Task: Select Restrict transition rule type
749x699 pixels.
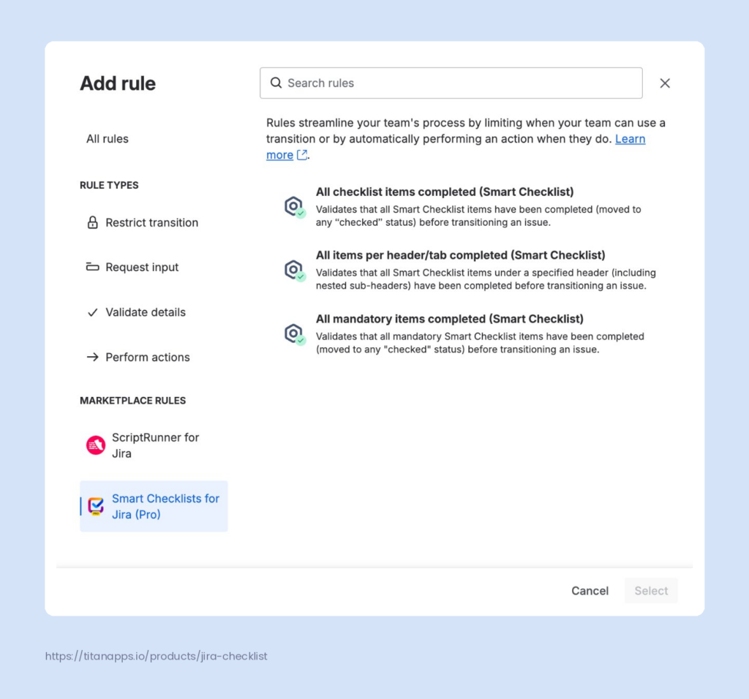Action: (x=151, y=223)
